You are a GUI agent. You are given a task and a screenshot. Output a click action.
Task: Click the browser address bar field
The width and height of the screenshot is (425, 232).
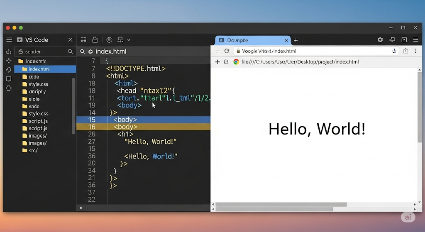click(x=311, y=51)
